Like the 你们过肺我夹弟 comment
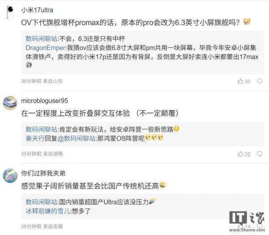This screenshot has height=235, width=269. (244, 226)
